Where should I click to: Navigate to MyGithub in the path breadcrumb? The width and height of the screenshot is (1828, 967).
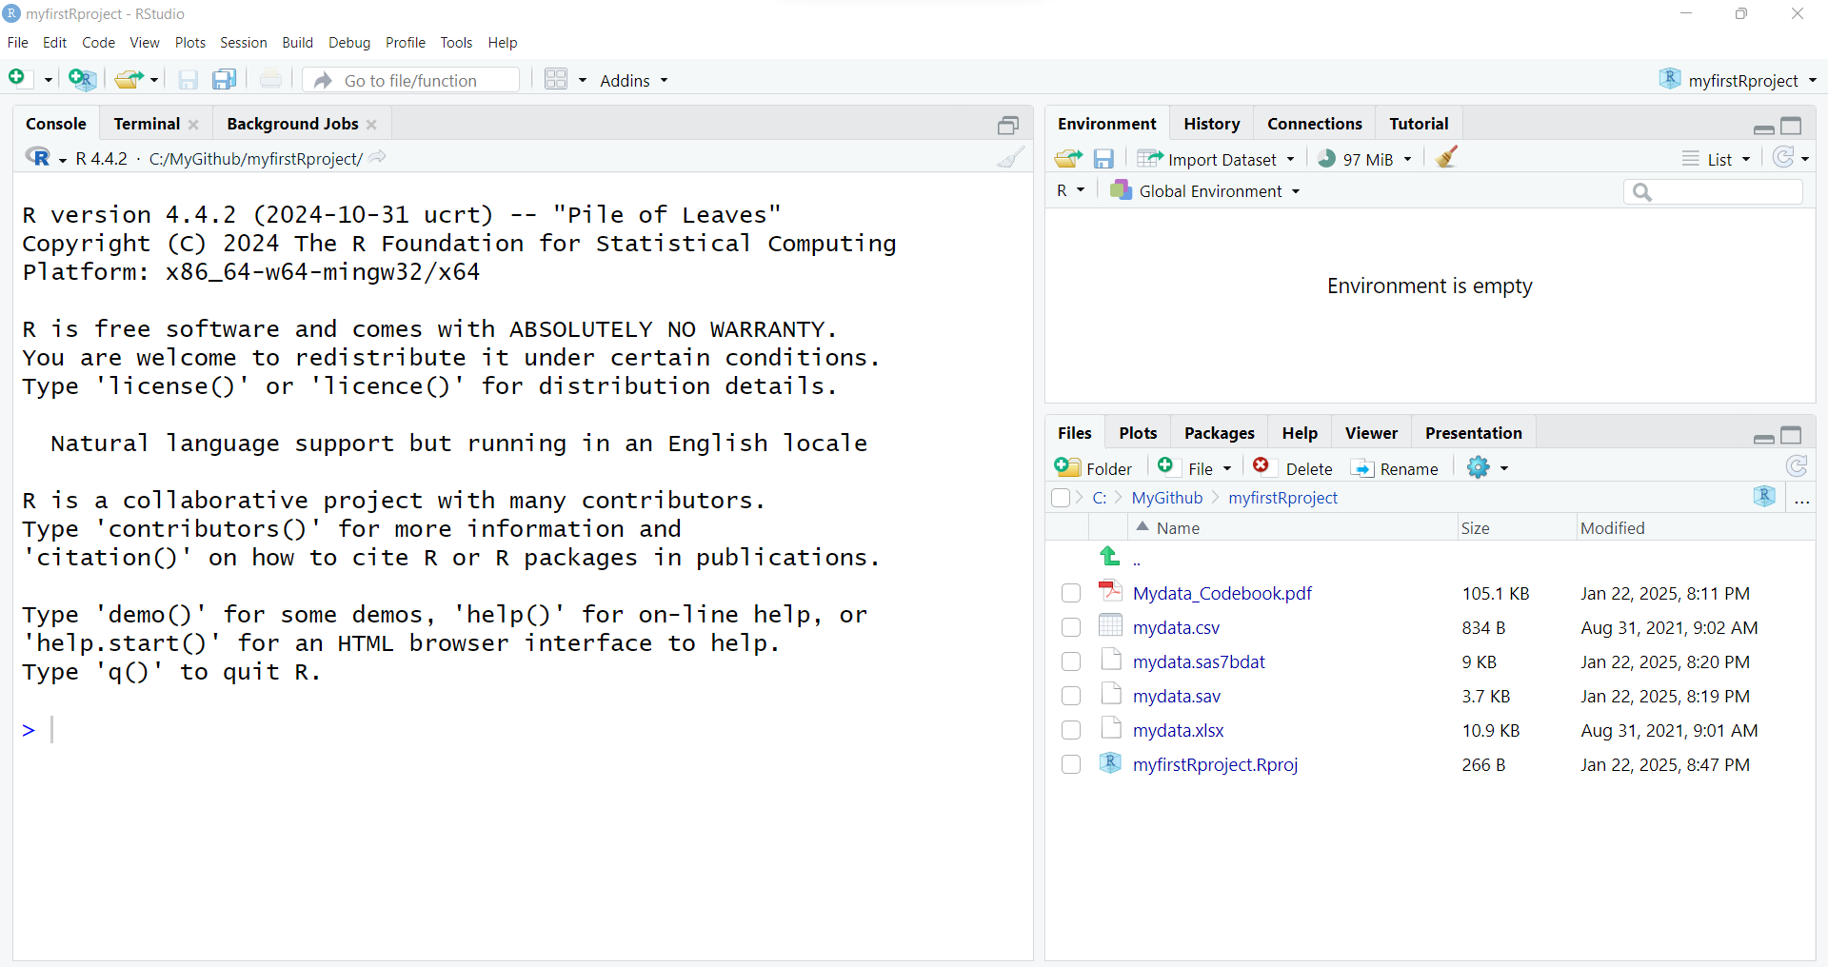[x=1166, y=498]
